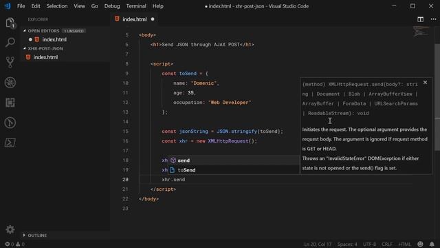Open the Debug view with bug icon

(10, 83)
